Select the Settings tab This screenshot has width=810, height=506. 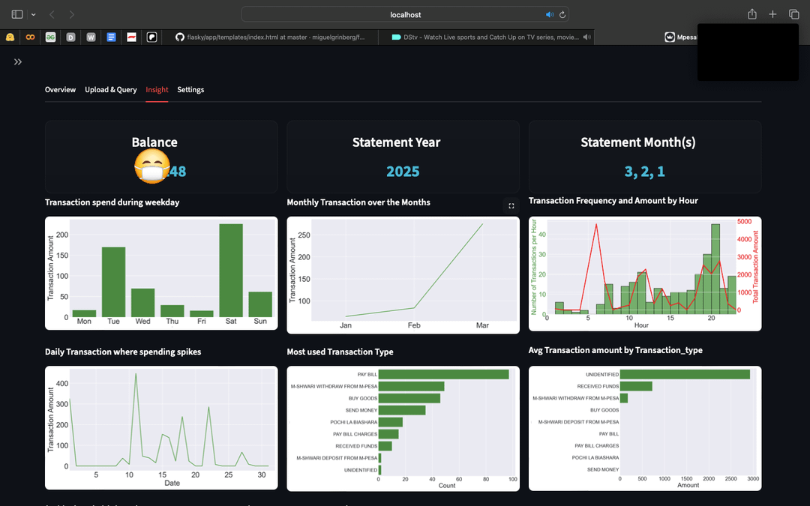190,90
